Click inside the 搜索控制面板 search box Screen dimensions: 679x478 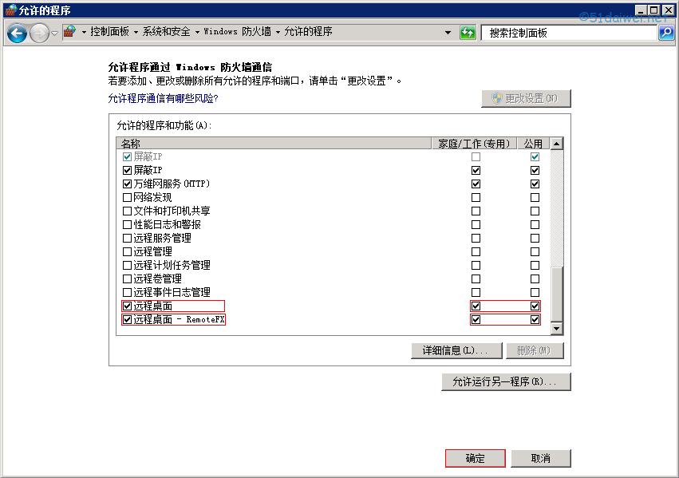click(x=559, y=32)
